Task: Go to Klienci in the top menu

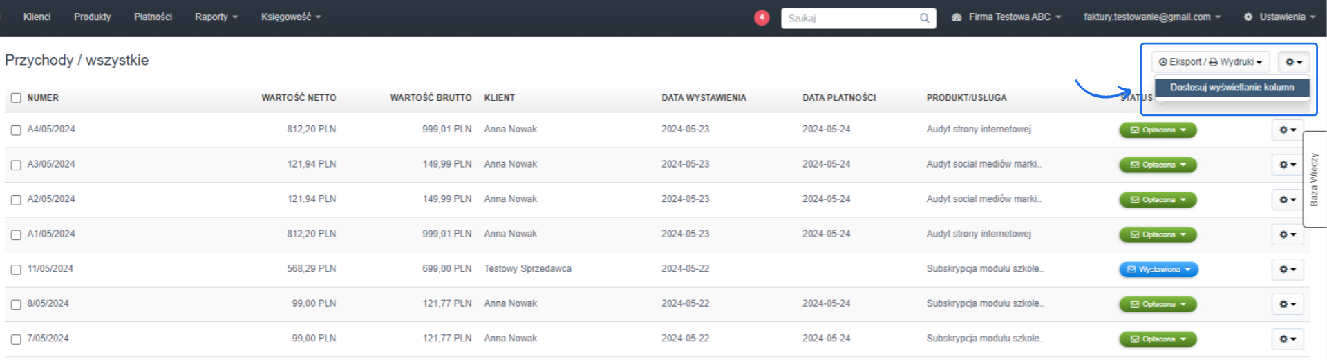Action: (x=37, y=17)
